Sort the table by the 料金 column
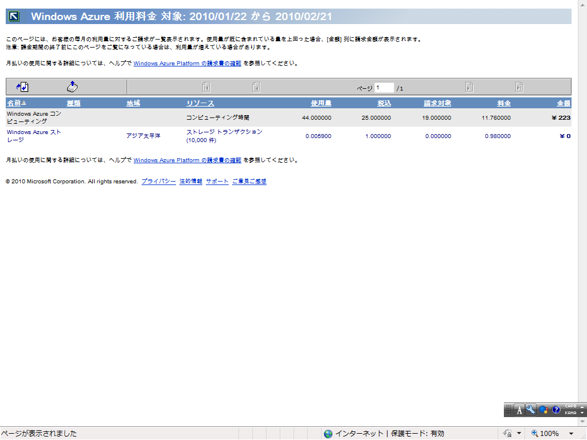This screenshot has height=440, width=587. click(504, 103)
